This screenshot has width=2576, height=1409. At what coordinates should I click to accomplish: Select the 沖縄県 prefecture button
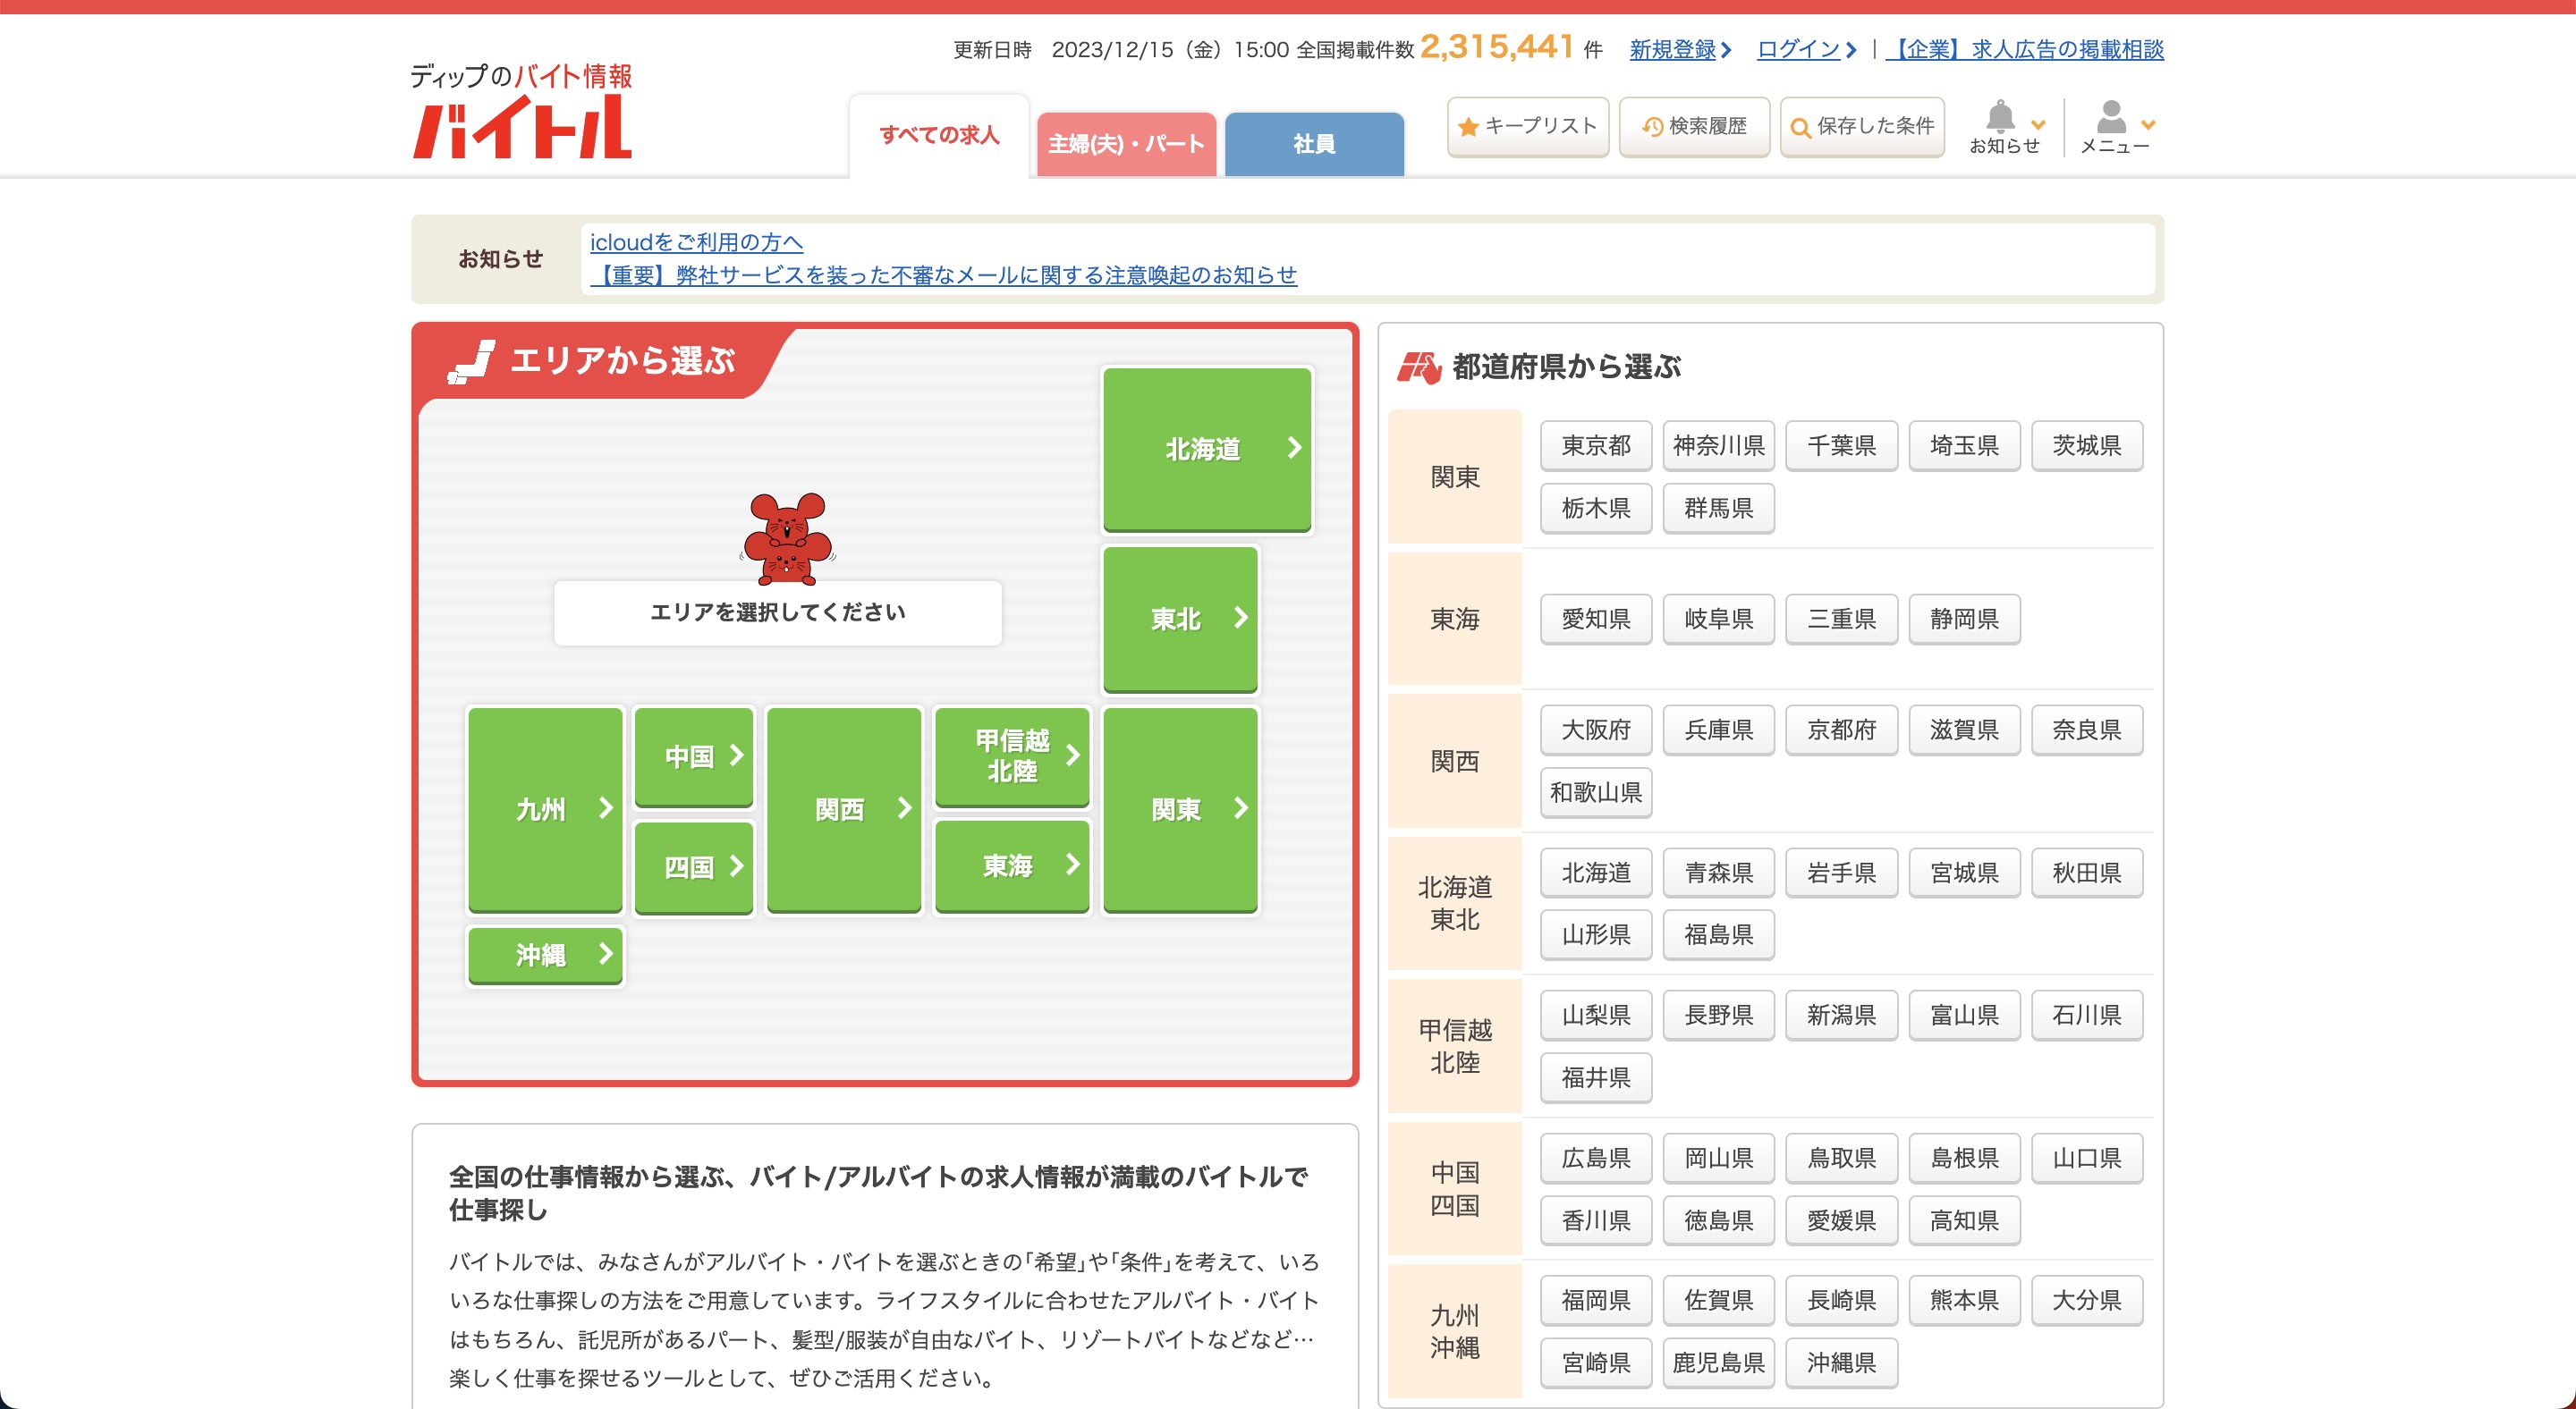pyautogui.click(x=1840, y=1362)
